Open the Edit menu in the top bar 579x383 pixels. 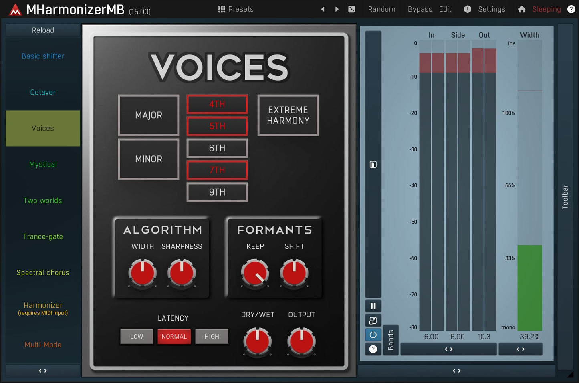click(x=445, y=9)
